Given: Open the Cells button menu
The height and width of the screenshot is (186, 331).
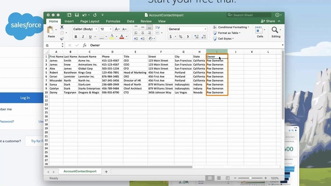Looking at the screenshot, I should [260, 32].
